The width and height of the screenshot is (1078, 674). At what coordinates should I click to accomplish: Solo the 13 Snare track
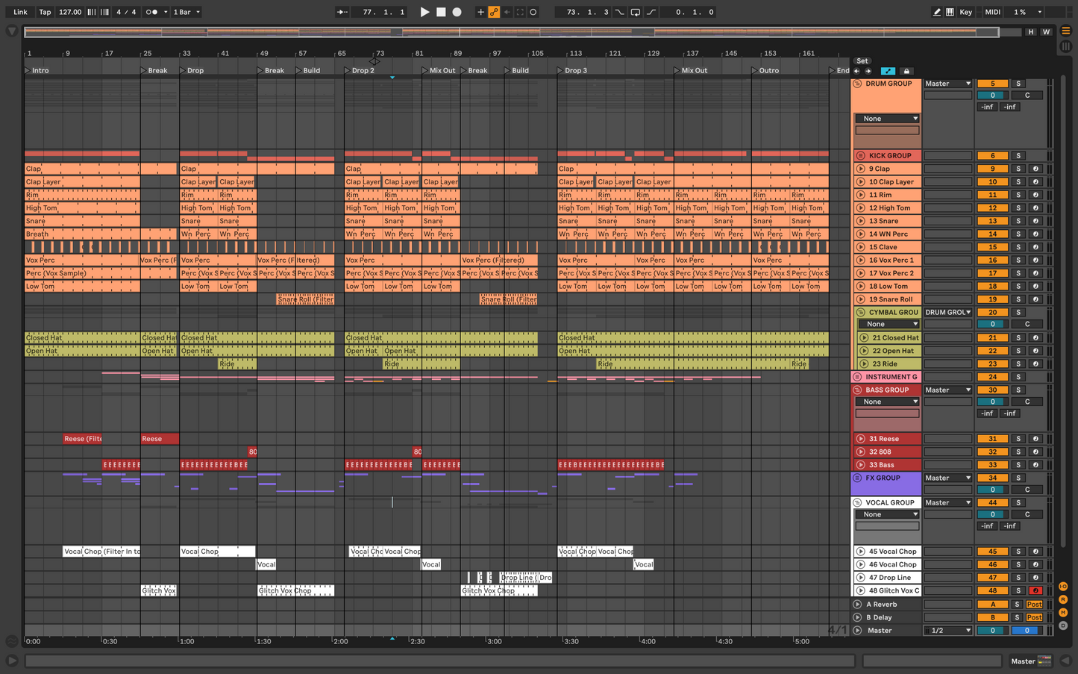[1018, 221]
